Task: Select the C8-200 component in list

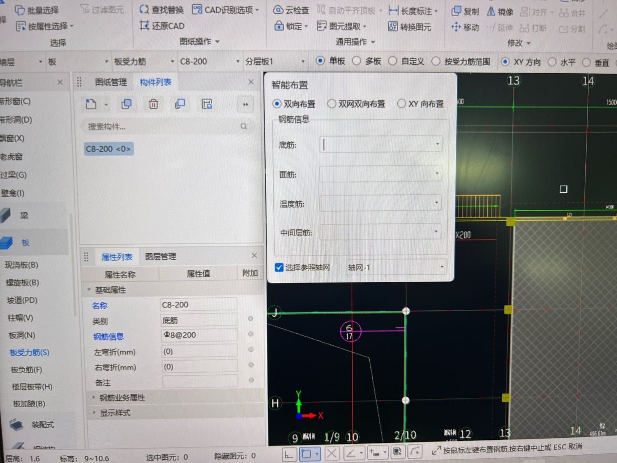Action: coord(108,148)
